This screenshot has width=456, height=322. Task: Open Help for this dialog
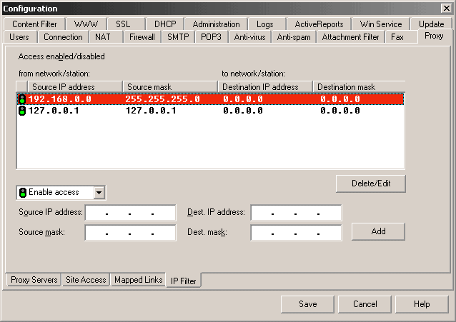(422, 304)
